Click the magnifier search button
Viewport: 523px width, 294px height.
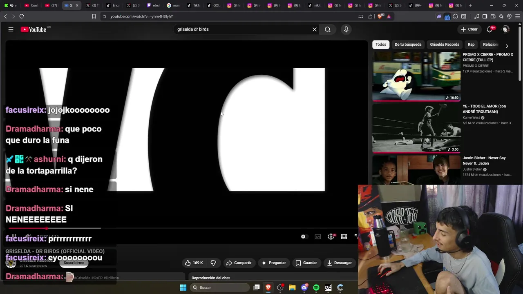328,29
